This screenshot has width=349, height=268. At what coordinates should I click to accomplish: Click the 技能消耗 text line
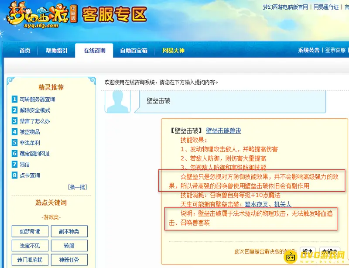click(x=230, y=195)
